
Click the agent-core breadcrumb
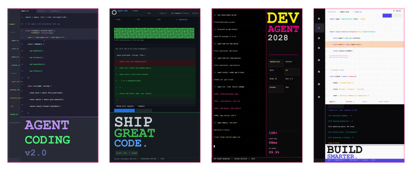click(x=345, y=12)
